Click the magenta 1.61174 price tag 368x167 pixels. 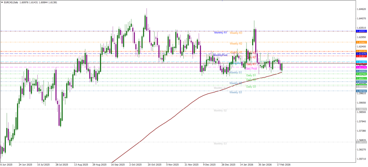pos(361,67)
